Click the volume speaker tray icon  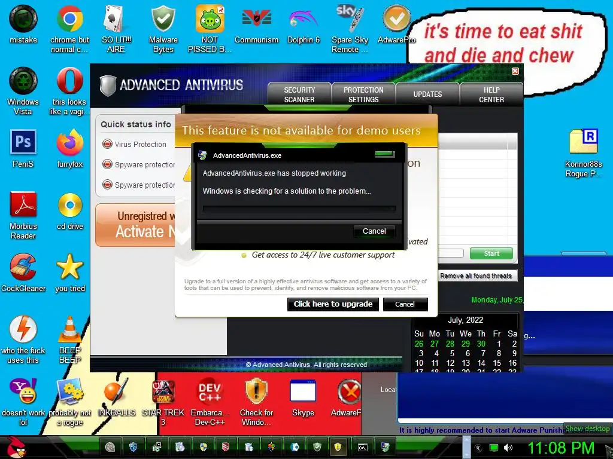[508, 448]
